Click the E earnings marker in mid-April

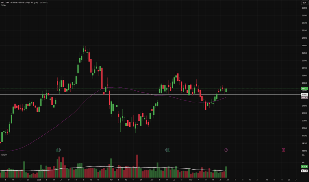pos(169,150)
